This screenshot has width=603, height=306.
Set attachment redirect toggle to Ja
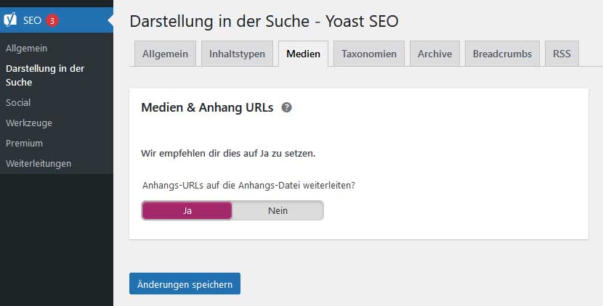[187, 210]
